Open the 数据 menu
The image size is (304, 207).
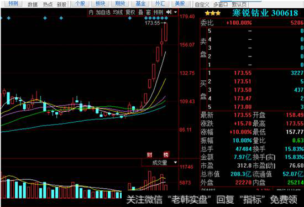point(33,4)
